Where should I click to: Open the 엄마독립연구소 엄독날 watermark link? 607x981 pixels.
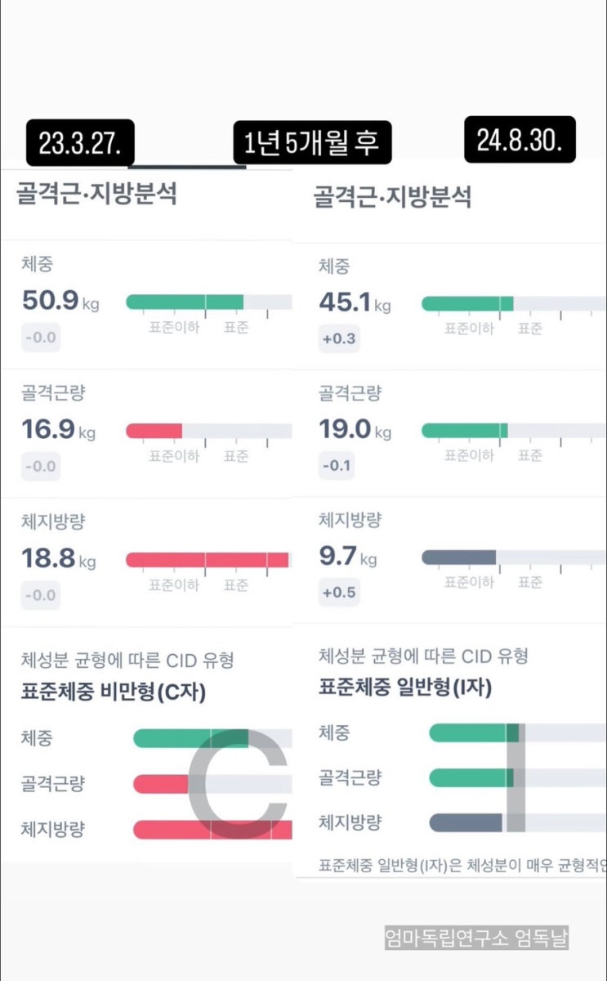476,937
